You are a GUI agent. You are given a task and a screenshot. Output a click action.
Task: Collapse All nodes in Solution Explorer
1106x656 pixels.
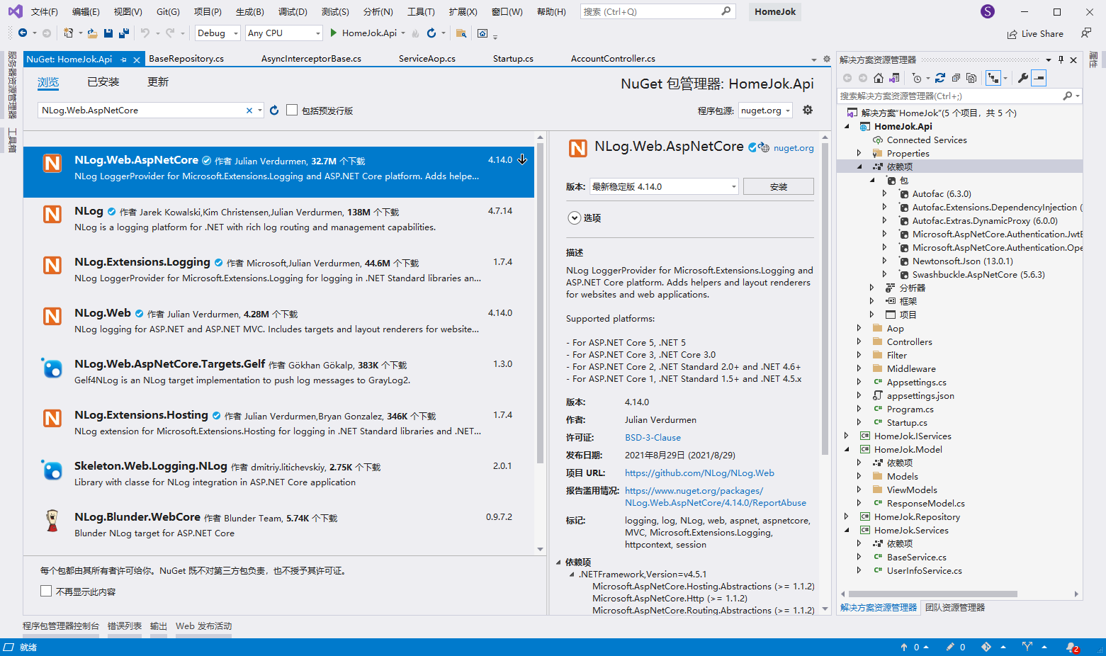point(956,78)
